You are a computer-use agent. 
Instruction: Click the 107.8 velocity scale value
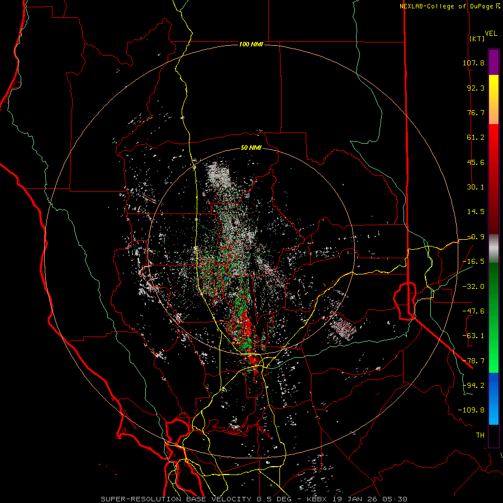click(x=473, y=63)
